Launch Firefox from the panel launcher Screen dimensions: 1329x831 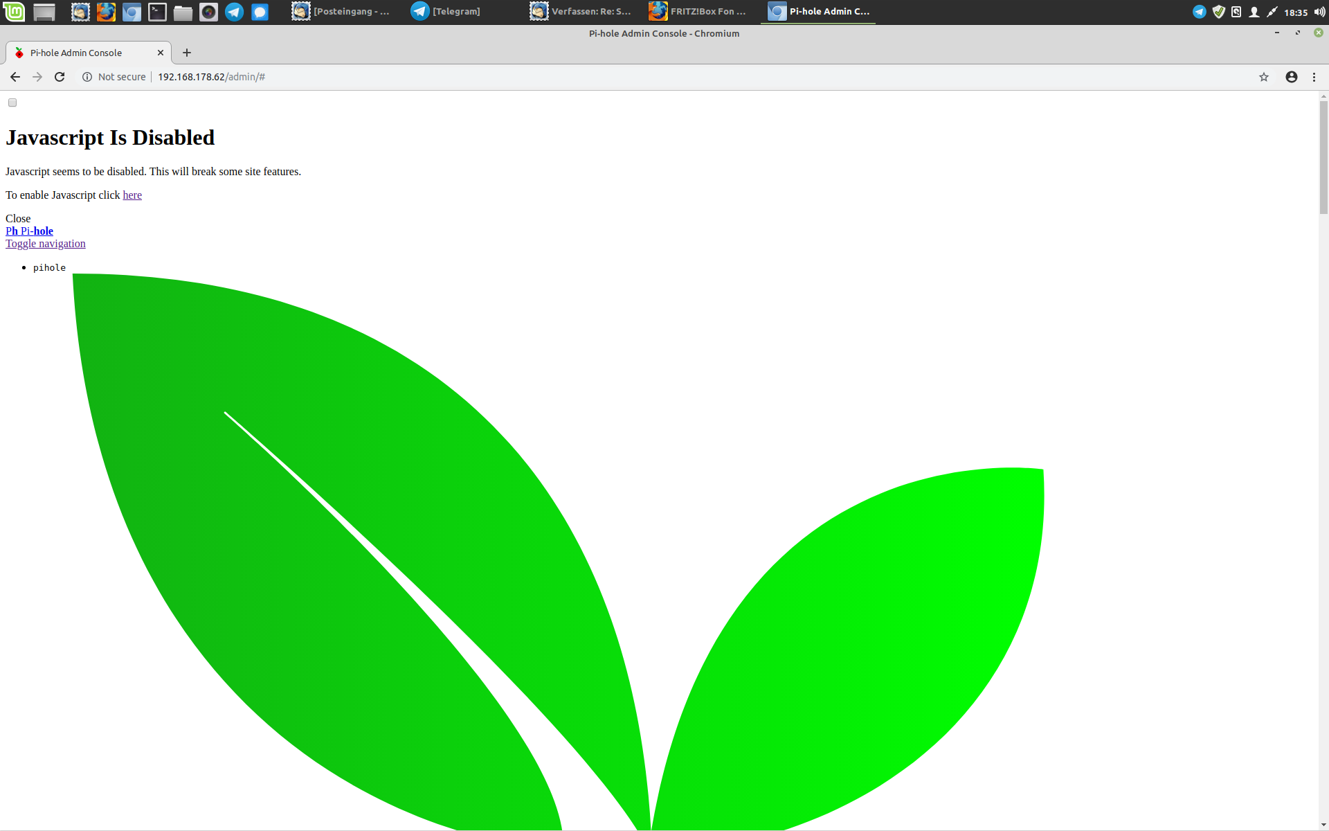(x=106, y=12)
